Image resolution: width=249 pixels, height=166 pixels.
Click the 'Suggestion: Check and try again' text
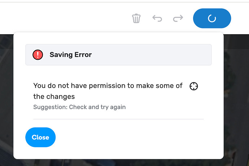(79, 107)
